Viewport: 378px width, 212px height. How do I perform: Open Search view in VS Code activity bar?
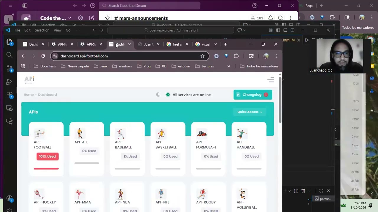9,55
